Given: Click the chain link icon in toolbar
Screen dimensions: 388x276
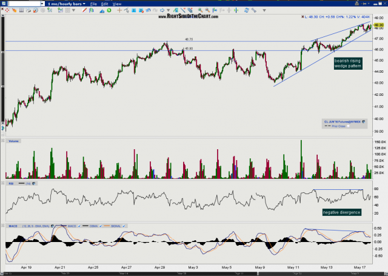Looking at the screenshot, I should [254, 10].
